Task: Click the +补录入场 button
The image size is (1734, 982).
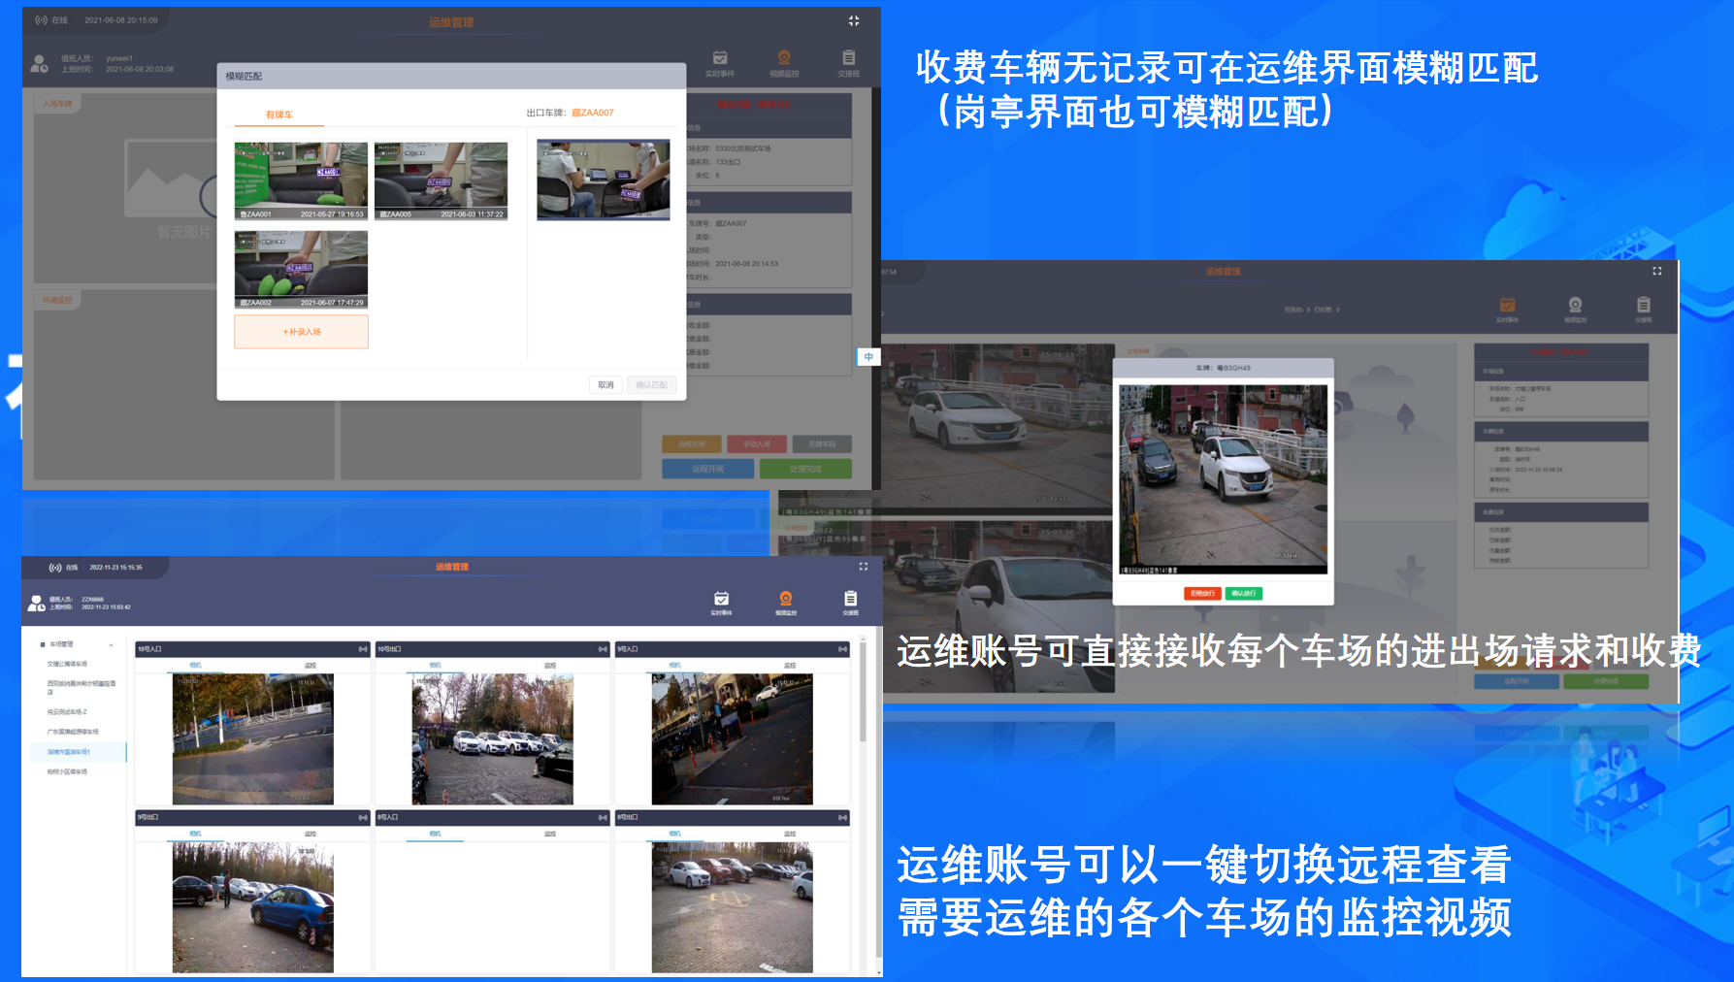Action: tap(301, 332)
